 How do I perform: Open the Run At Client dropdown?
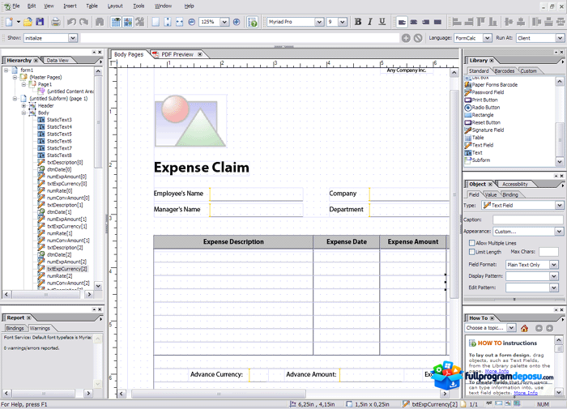coord(561,38)
